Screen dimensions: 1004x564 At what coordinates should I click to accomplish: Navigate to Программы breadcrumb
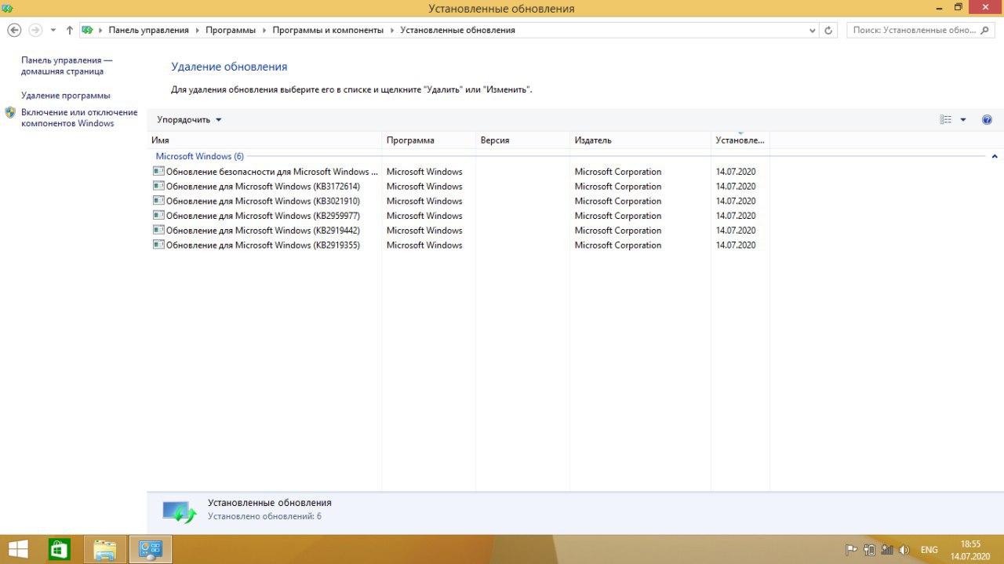231,30
